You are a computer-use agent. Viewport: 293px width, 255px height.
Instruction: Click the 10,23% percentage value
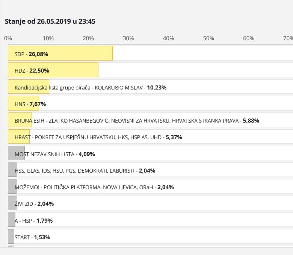[x=157, y=87]
